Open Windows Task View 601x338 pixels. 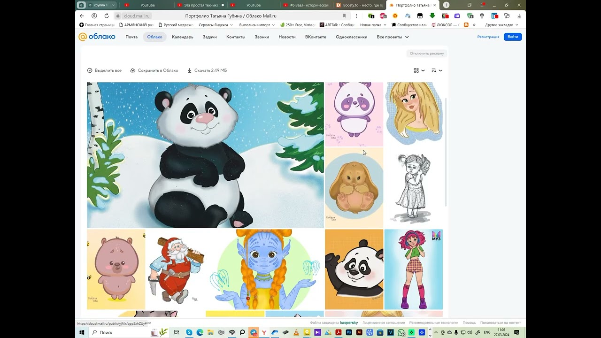[x=177, y=332]
